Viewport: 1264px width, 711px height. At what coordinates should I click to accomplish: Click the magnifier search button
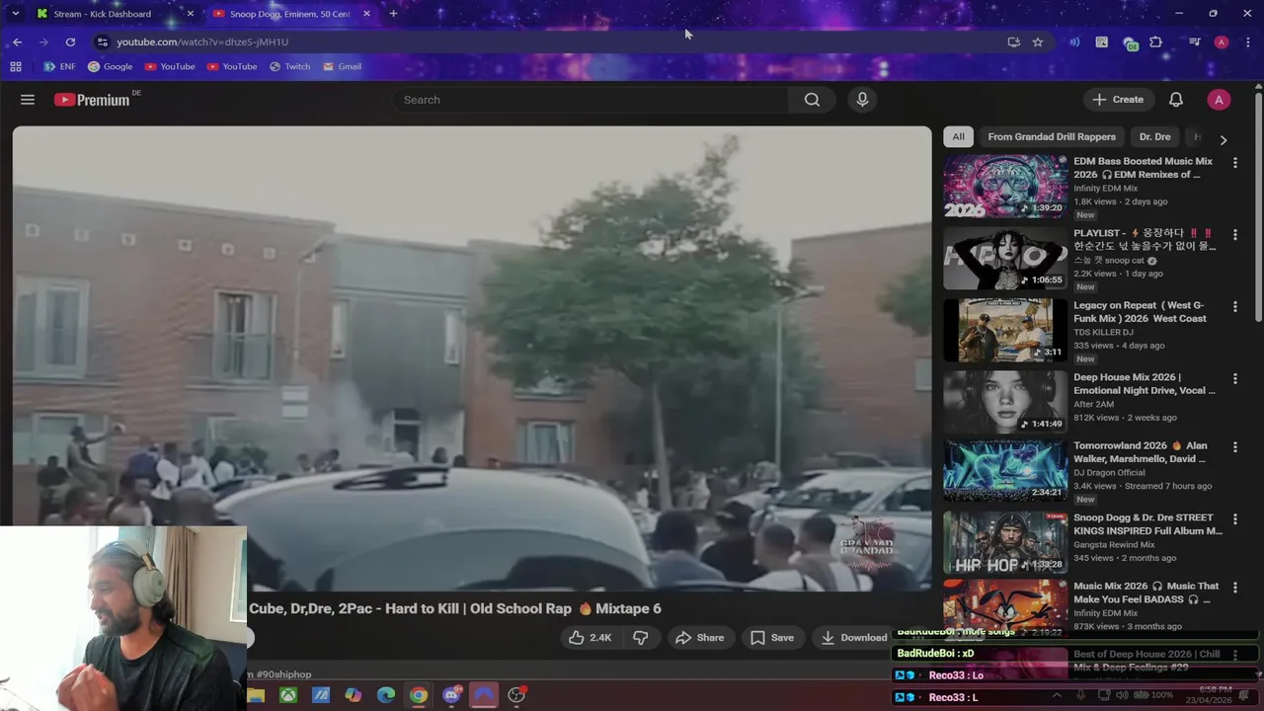812,100
